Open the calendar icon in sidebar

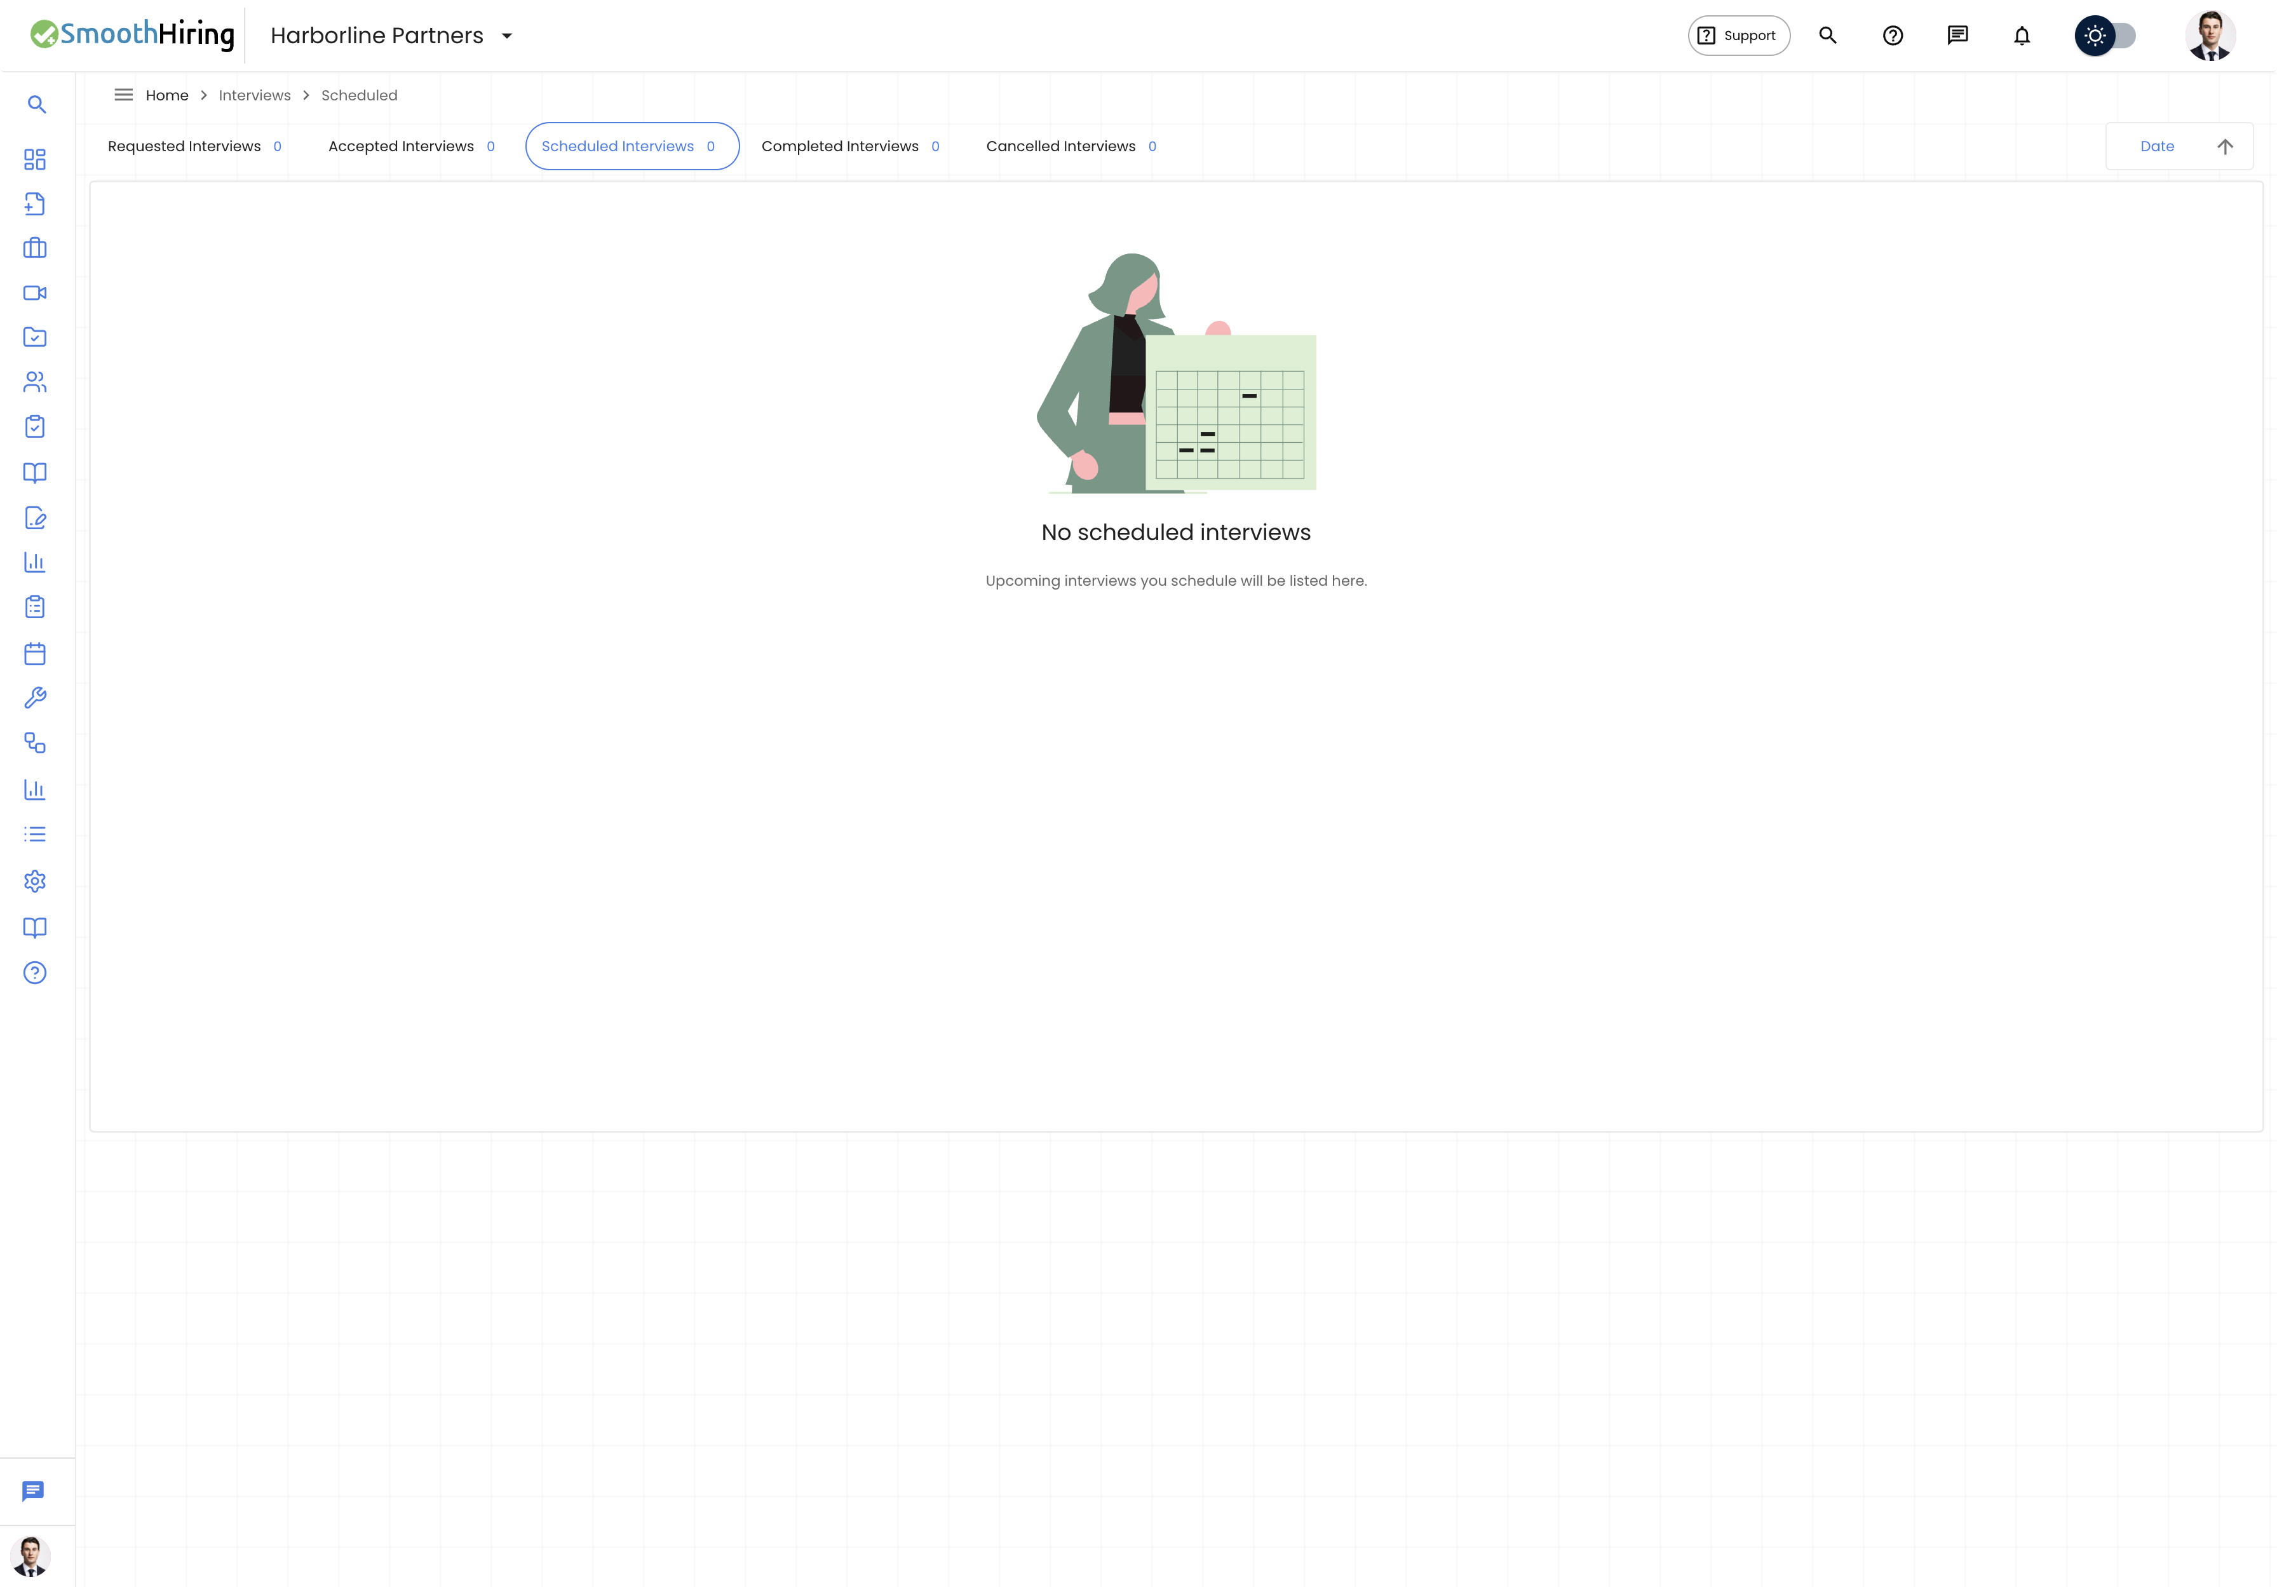click(35, 654)
